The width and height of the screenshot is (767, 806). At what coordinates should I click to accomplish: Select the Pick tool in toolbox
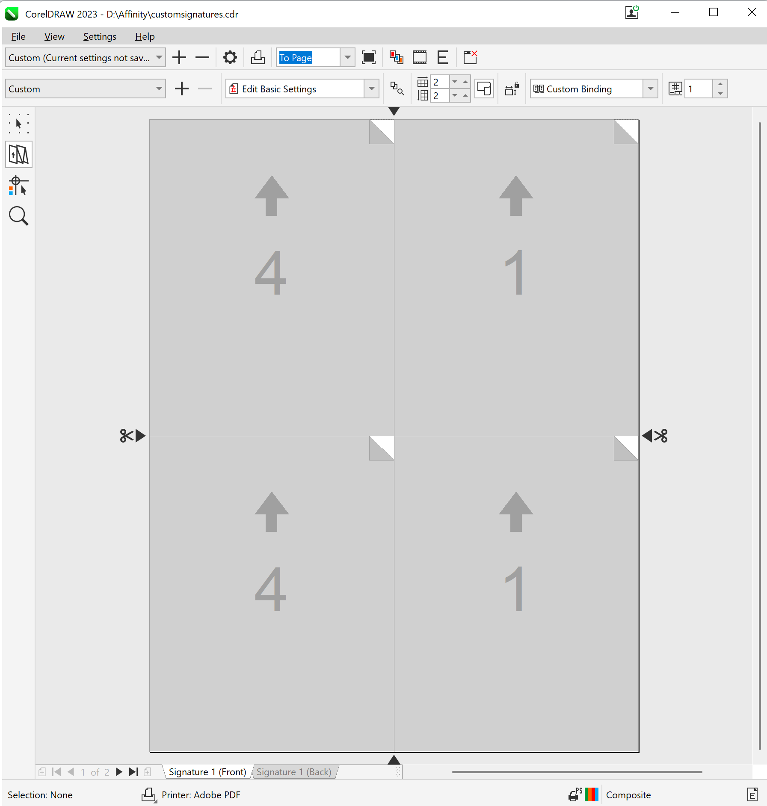(18, 124)
